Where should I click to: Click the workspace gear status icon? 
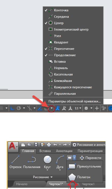(x=86, y=108)
